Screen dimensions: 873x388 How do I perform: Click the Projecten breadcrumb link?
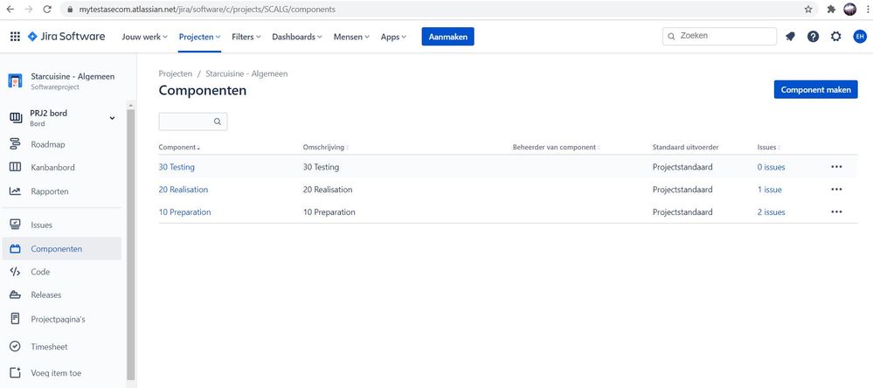click(176, 73)
